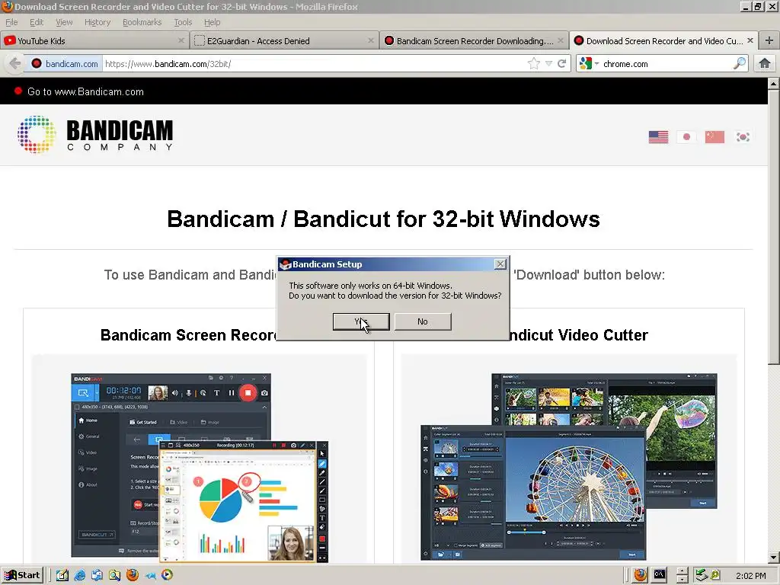Click the Bandicut Video Cutter screenshot image
This screenshot has height=585, width=780.
pos(568,467)
